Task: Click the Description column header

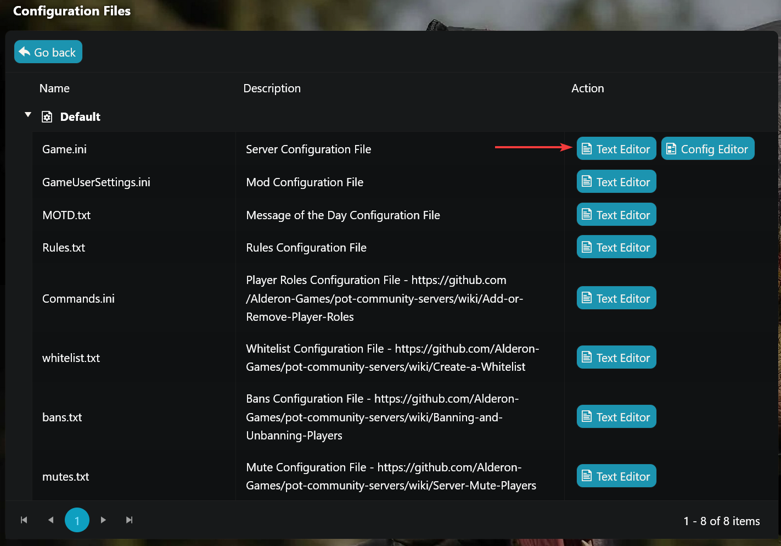Action: point(272,88)
